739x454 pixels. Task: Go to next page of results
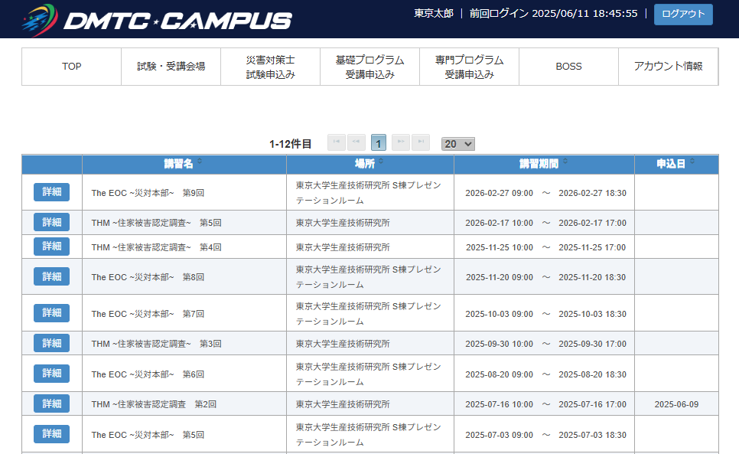[x=401, y=142]
